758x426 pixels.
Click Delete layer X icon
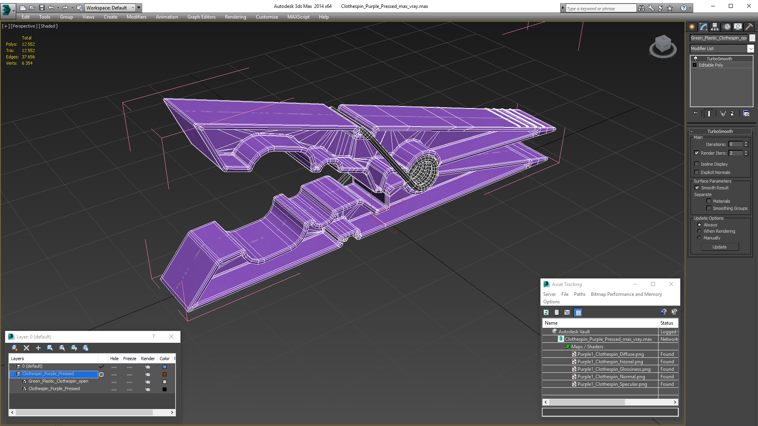coord(26,348)
